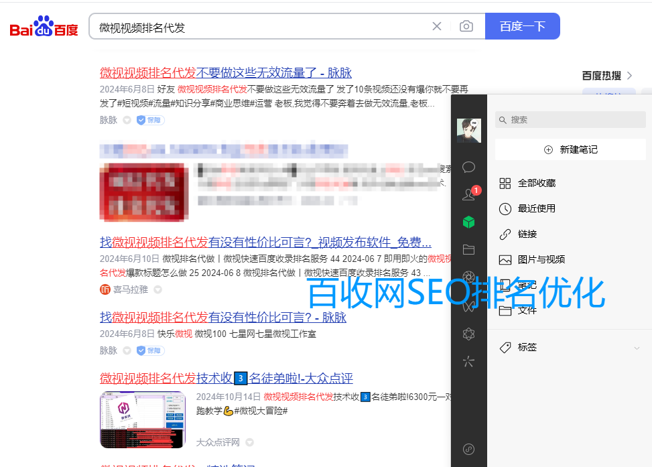
Task: Open 百度热搜 chevron arrow
Action: [629, 76]
